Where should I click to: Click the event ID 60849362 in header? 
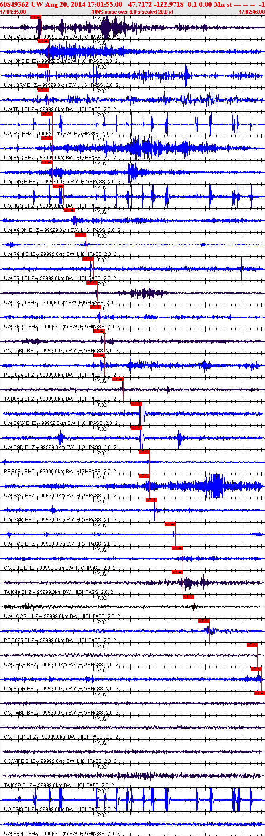point(14,4)
